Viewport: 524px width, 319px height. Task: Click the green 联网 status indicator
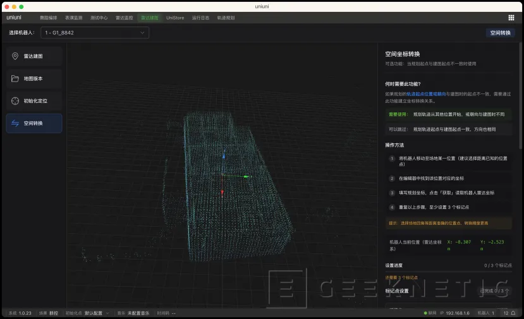[430, 313]
